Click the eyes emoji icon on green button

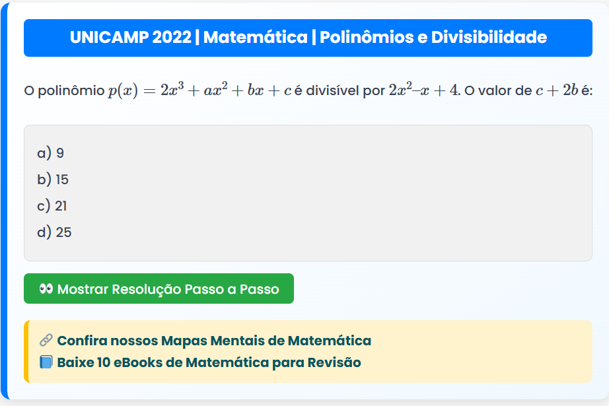click(46, 289)
